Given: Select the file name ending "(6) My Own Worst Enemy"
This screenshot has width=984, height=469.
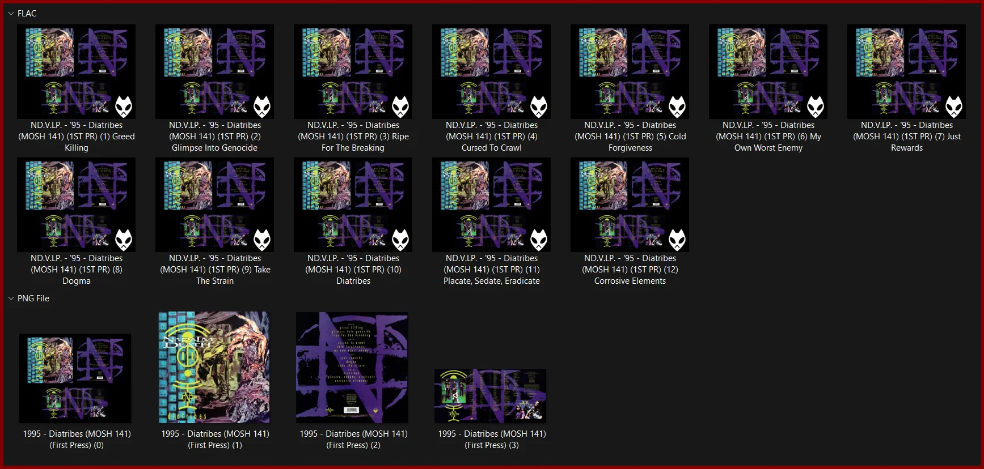Looking at the screenshot, I should 768,137.
